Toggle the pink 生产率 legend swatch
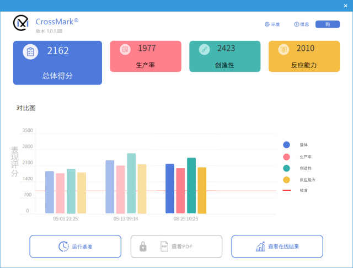 [286, 157]
